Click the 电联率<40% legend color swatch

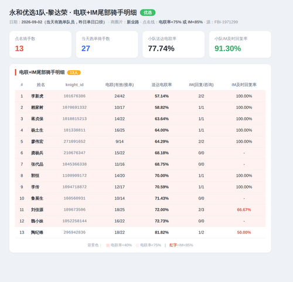pos(108,245)
